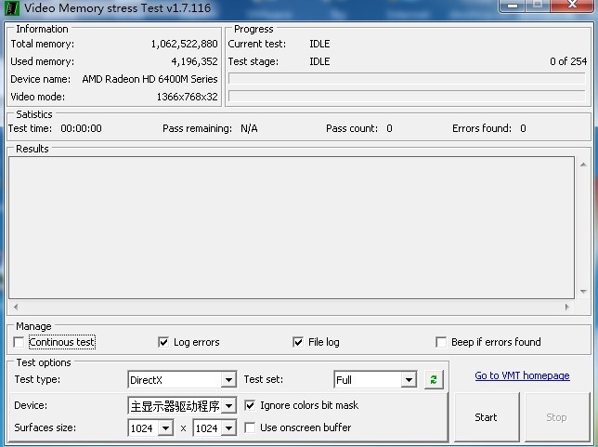The height and width of the screenshot is (447, 598).
Task: Click the green refresh icon beside Test set
Action: pos(434,380)
